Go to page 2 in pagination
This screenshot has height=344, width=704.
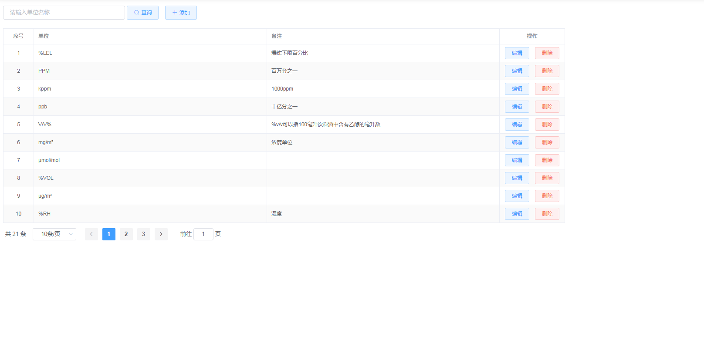[x=126, y=234]
